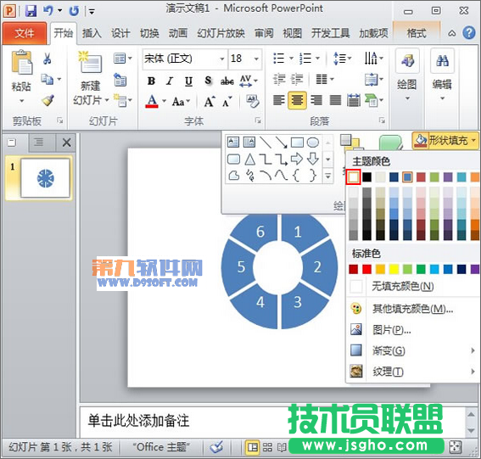
Task: Select the Right Arrow shape in gallery
Action: (x=297, y=159)
